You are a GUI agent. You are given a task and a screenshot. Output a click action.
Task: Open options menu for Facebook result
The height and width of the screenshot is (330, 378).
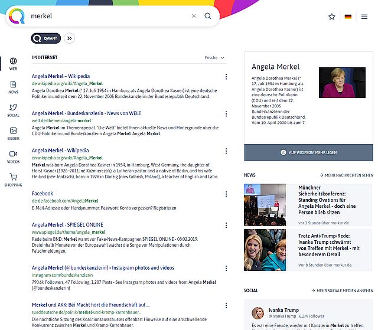click(x=226, y=194)
